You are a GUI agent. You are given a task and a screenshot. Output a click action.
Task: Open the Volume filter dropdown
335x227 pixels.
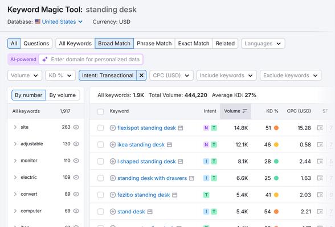tap(24, 75)
